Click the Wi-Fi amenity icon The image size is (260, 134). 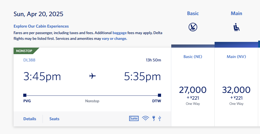tap(145, 118)
